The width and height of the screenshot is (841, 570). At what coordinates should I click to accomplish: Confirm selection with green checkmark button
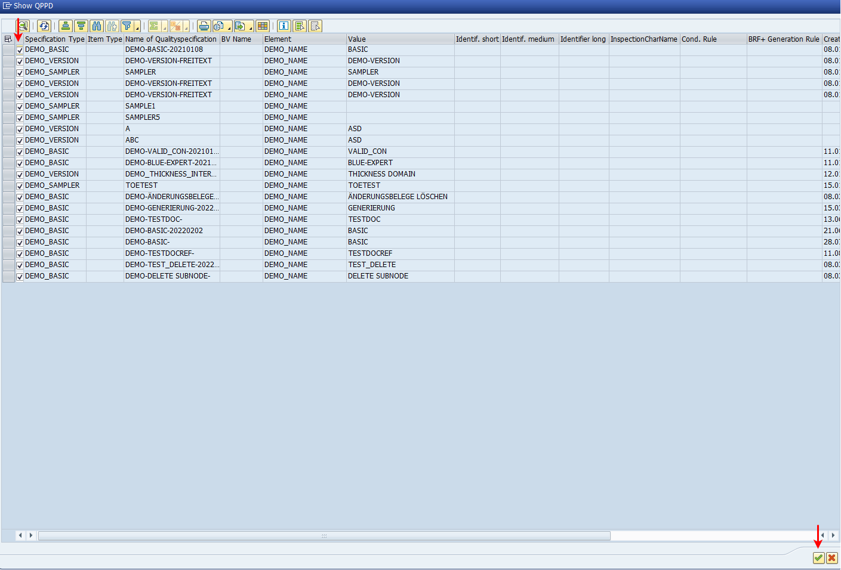tap(818, 558)
